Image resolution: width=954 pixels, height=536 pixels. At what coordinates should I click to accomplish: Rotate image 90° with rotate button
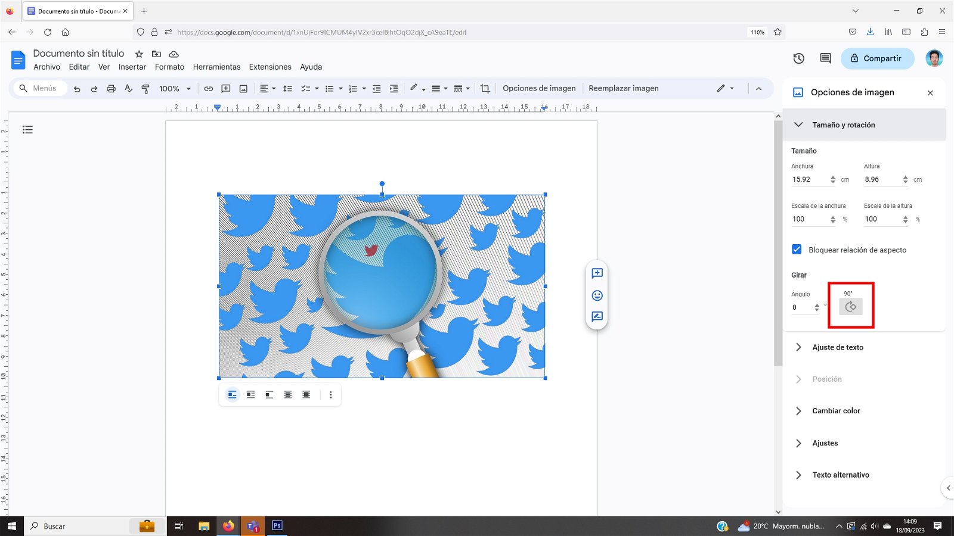[851, 307]
